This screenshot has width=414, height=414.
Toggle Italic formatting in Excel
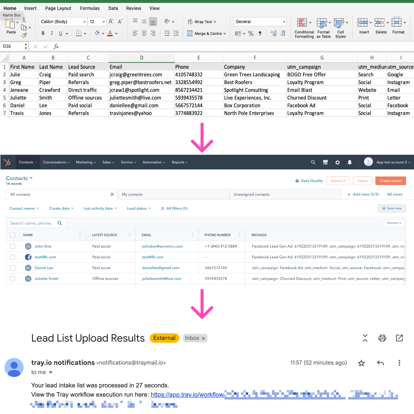tap(52, 33)
